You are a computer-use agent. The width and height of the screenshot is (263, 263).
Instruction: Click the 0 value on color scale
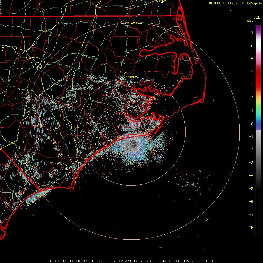[x=252, y=124]
